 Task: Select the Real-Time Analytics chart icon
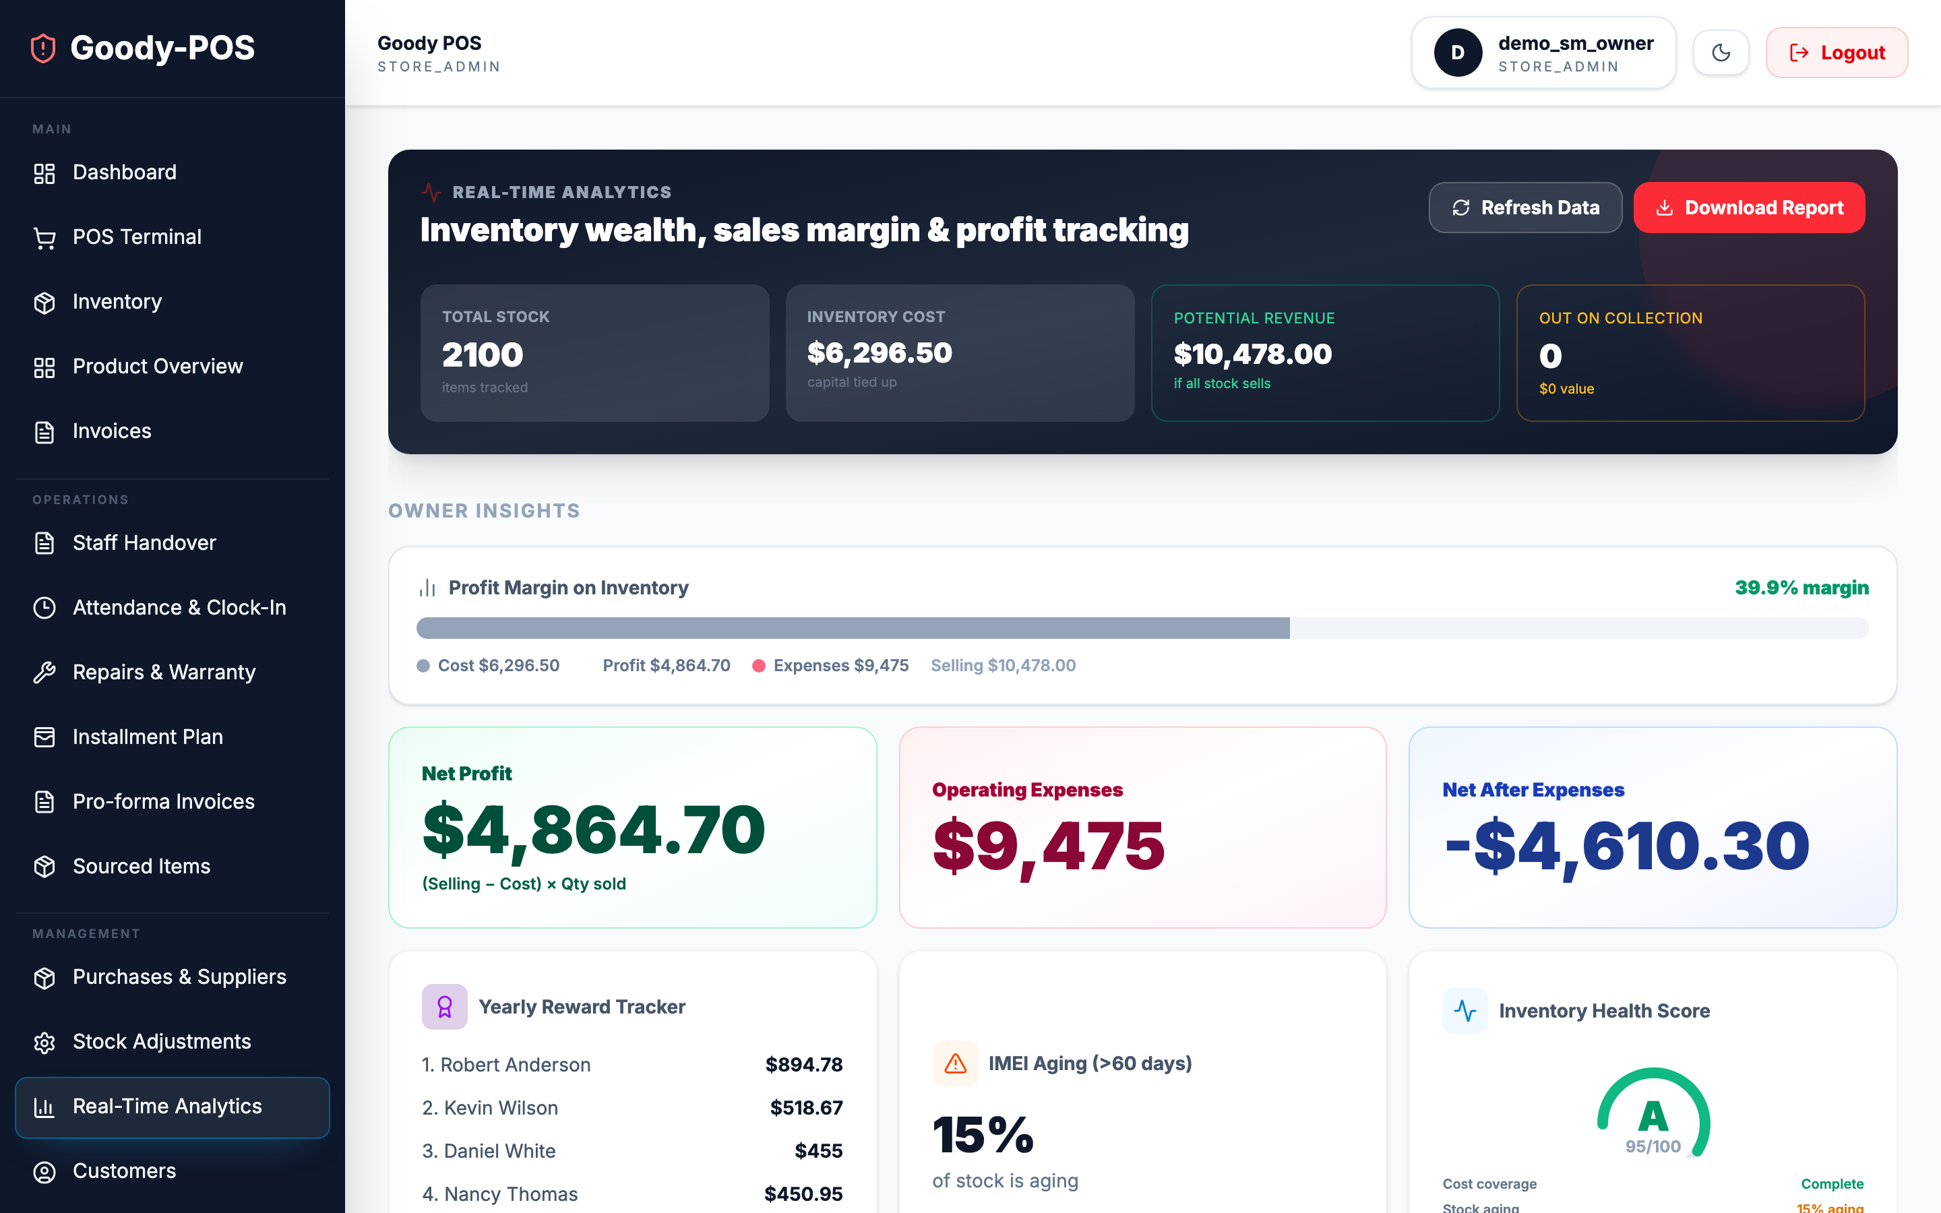pos(44,1107)
